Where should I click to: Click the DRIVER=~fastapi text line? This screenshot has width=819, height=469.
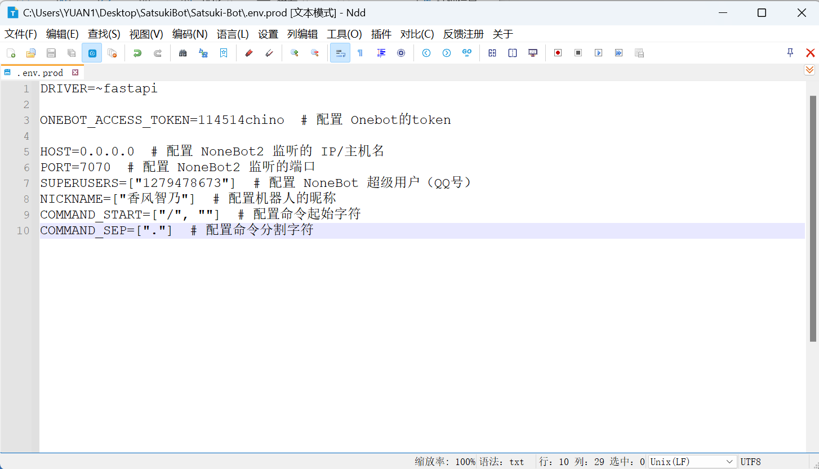[99, 88]
